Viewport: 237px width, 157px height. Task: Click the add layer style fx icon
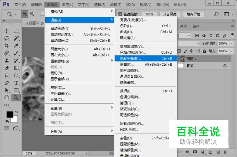coord(187,152)
